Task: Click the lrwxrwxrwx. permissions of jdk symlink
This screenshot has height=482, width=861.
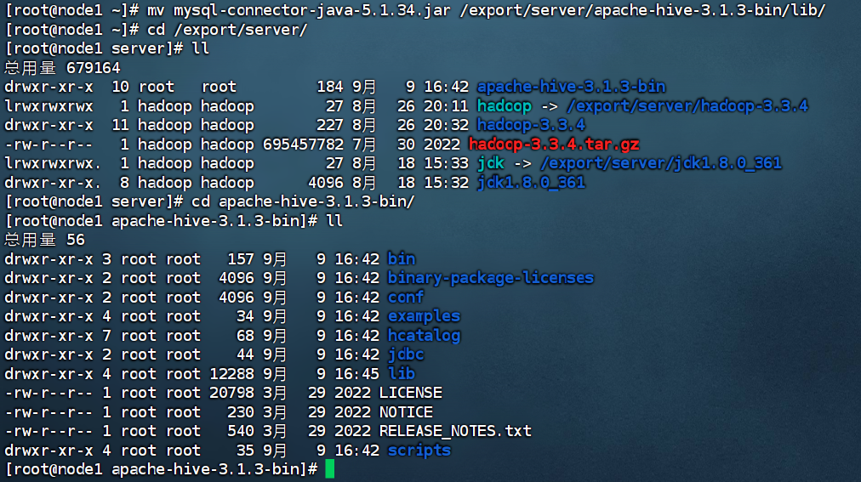Action: 53,163
